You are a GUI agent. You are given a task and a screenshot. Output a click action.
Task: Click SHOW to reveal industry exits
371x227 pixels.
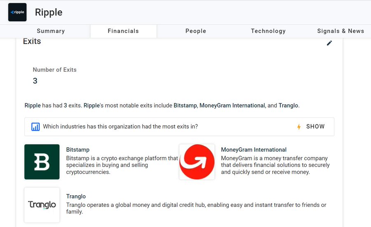(315, 126)
